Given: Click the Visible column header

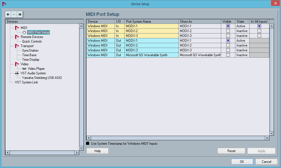Looking at the screenshot, I should [228, 22].
